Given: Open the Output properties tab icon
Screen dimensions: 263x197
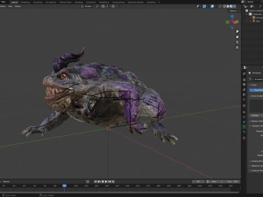Looking at the screenshot, I should pos(244,85).
